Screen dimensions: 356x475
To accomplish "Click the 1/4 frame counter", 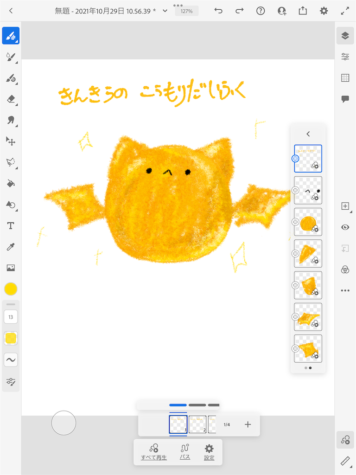I will (x=227, y=425).
